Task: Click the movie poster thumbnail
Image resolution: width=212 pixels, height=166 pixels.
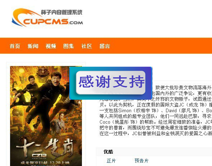Action: (46, 116)
